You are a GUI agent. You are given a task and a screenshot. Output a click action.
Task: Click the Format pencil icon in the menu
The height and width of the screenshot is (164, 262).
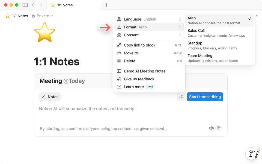(x=119, y=27)
